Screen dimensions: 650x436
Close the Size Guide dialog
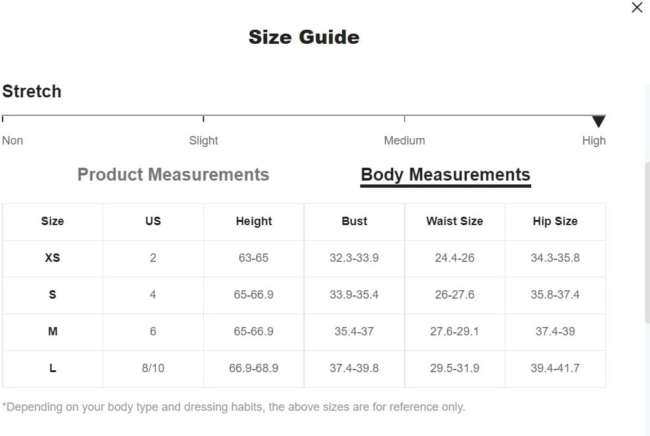tap(636, 8)
